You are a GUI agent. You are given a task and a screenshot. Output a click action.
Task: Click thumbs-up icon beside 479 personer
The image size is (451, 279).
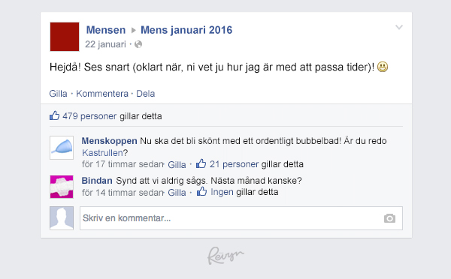[x=54, y=115]
